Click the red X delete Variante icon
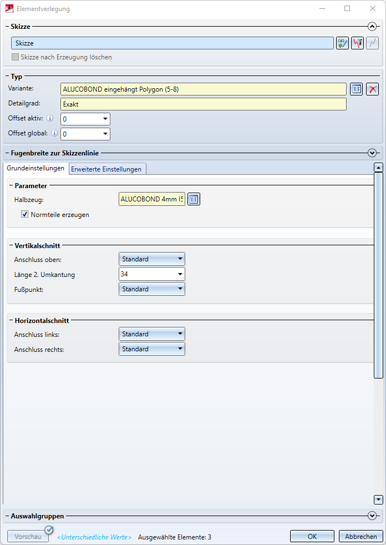 [x=373, y=89]
